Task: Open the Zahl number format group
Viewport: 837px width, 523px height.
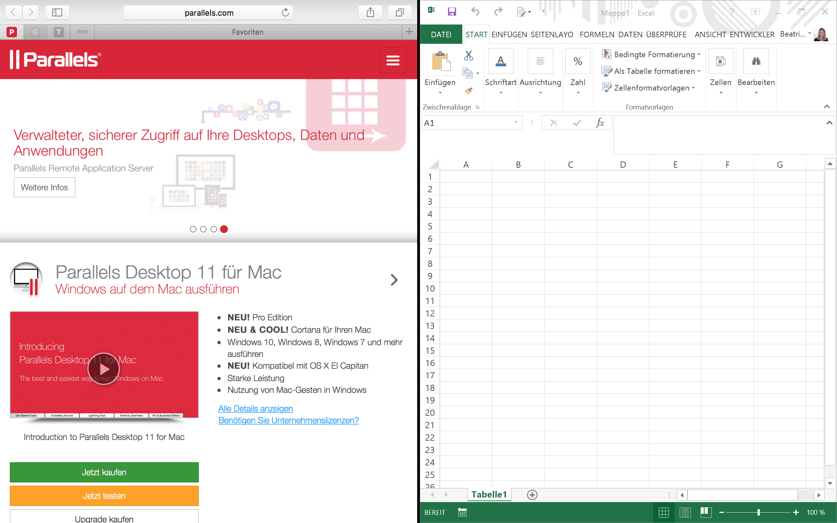Action: click(578, 72)
